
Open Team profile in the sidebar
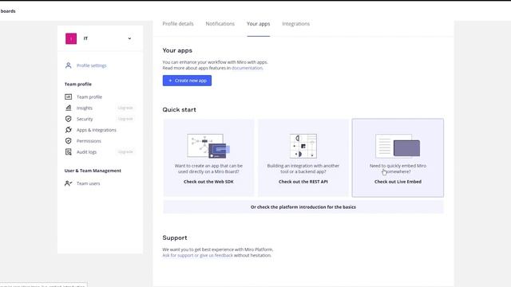click(89, 97)
